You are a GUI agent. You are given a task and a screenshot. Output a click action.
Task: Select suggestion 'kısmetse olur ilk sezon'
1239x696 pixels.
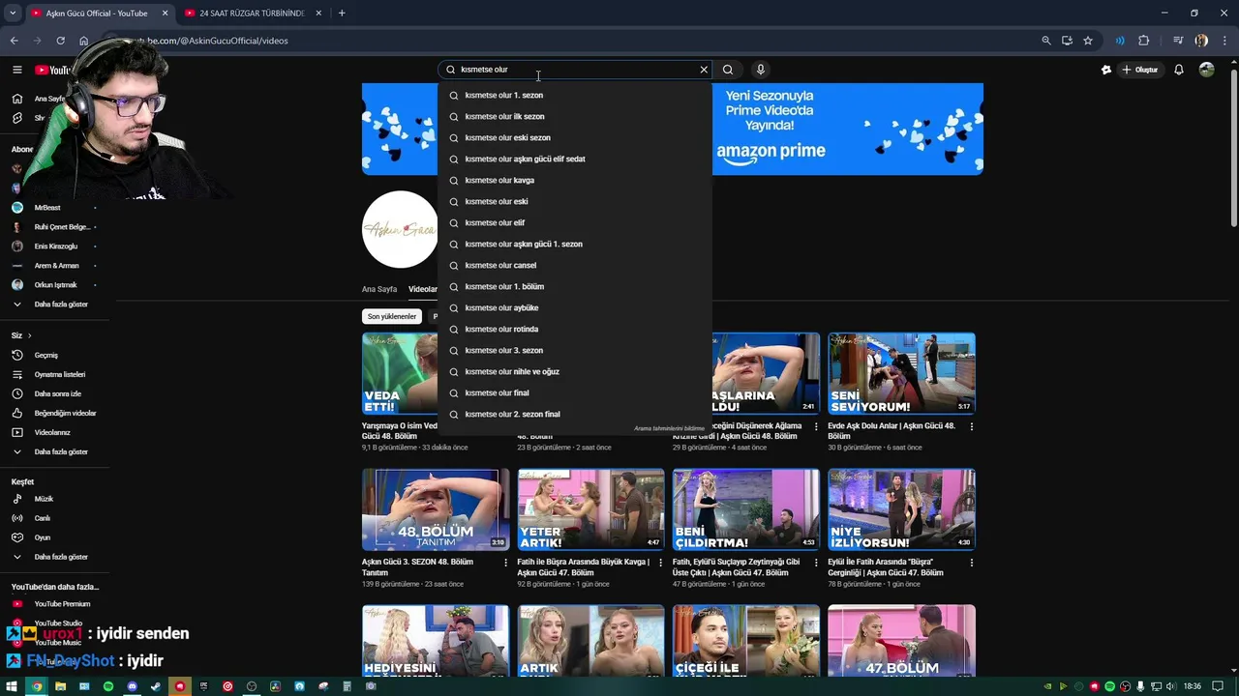tap(575, 116)
